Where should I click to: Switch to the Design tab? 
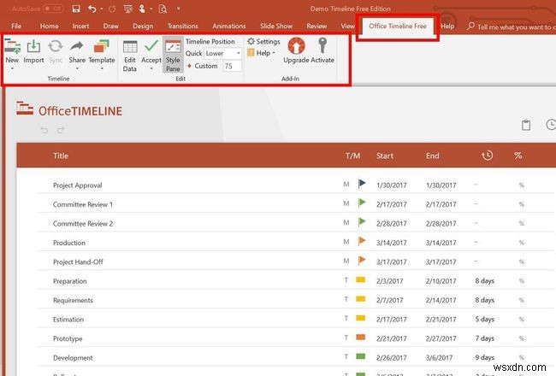[143, 26]
